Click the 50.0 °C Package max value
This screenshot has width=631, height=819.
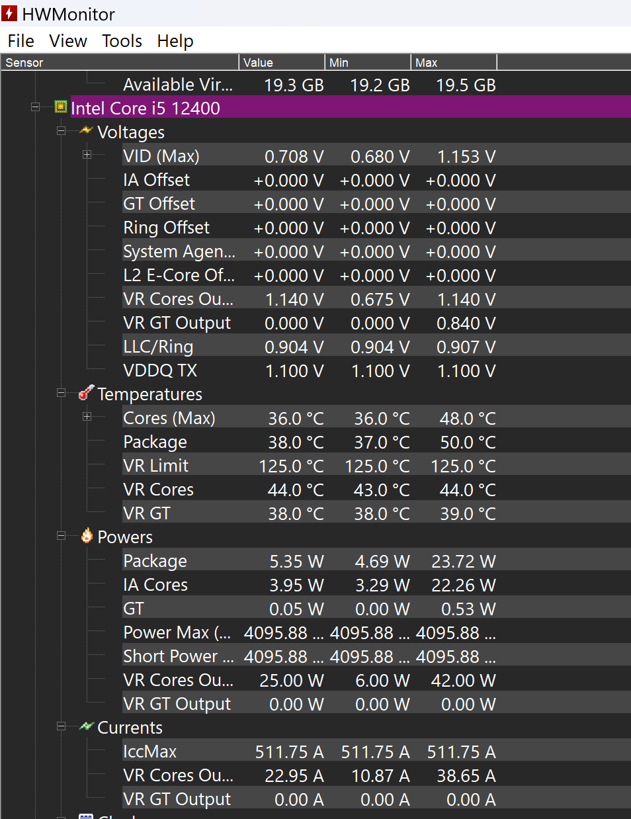468,443
